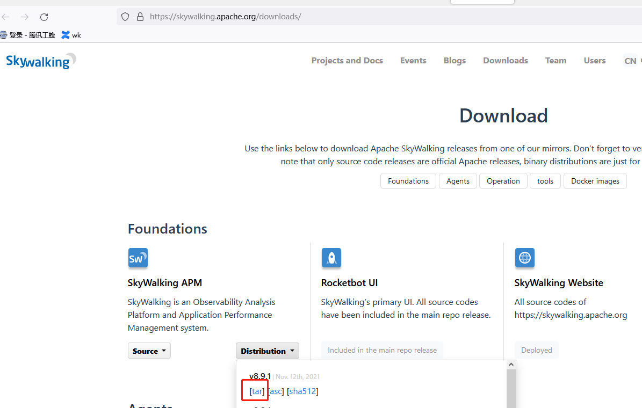Screen dimensions: 642x408
Task: Select the SkyWalking APM heading
Action: click(x=164, y=283)
